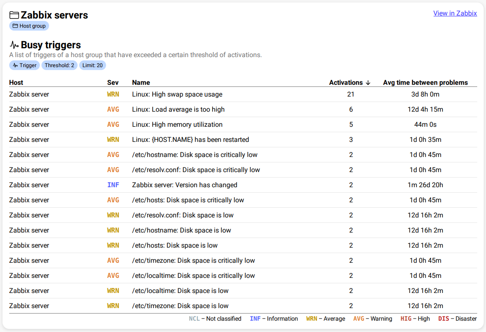This screenshot has height=332, width=486.
Task: Click Avg time between problems header
Action: 425,83
